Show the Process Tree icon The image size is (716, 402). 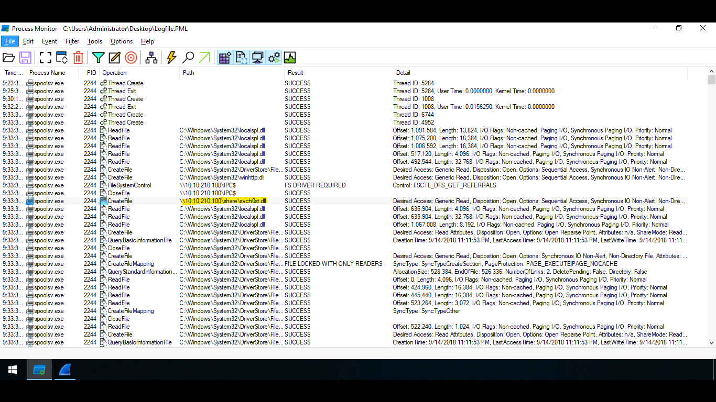pos(151,58)
